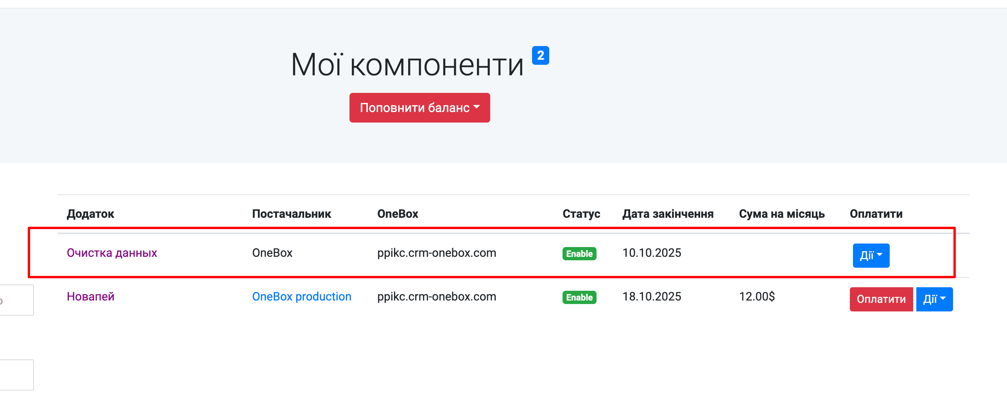Click the partially visible upper left input box
1007x409 pixels.
click(17, 300)
